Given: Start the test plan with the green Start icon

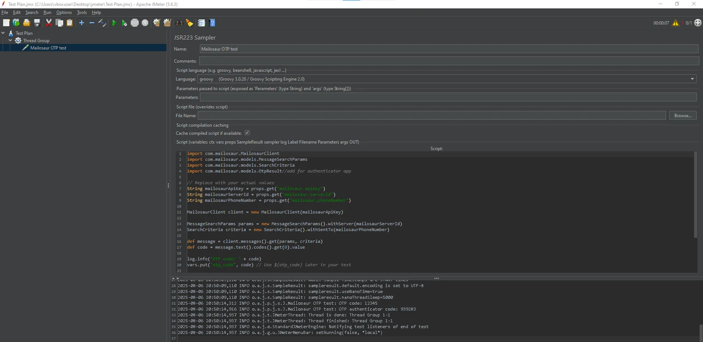Looking at the screenshot, I should point(114,23).
